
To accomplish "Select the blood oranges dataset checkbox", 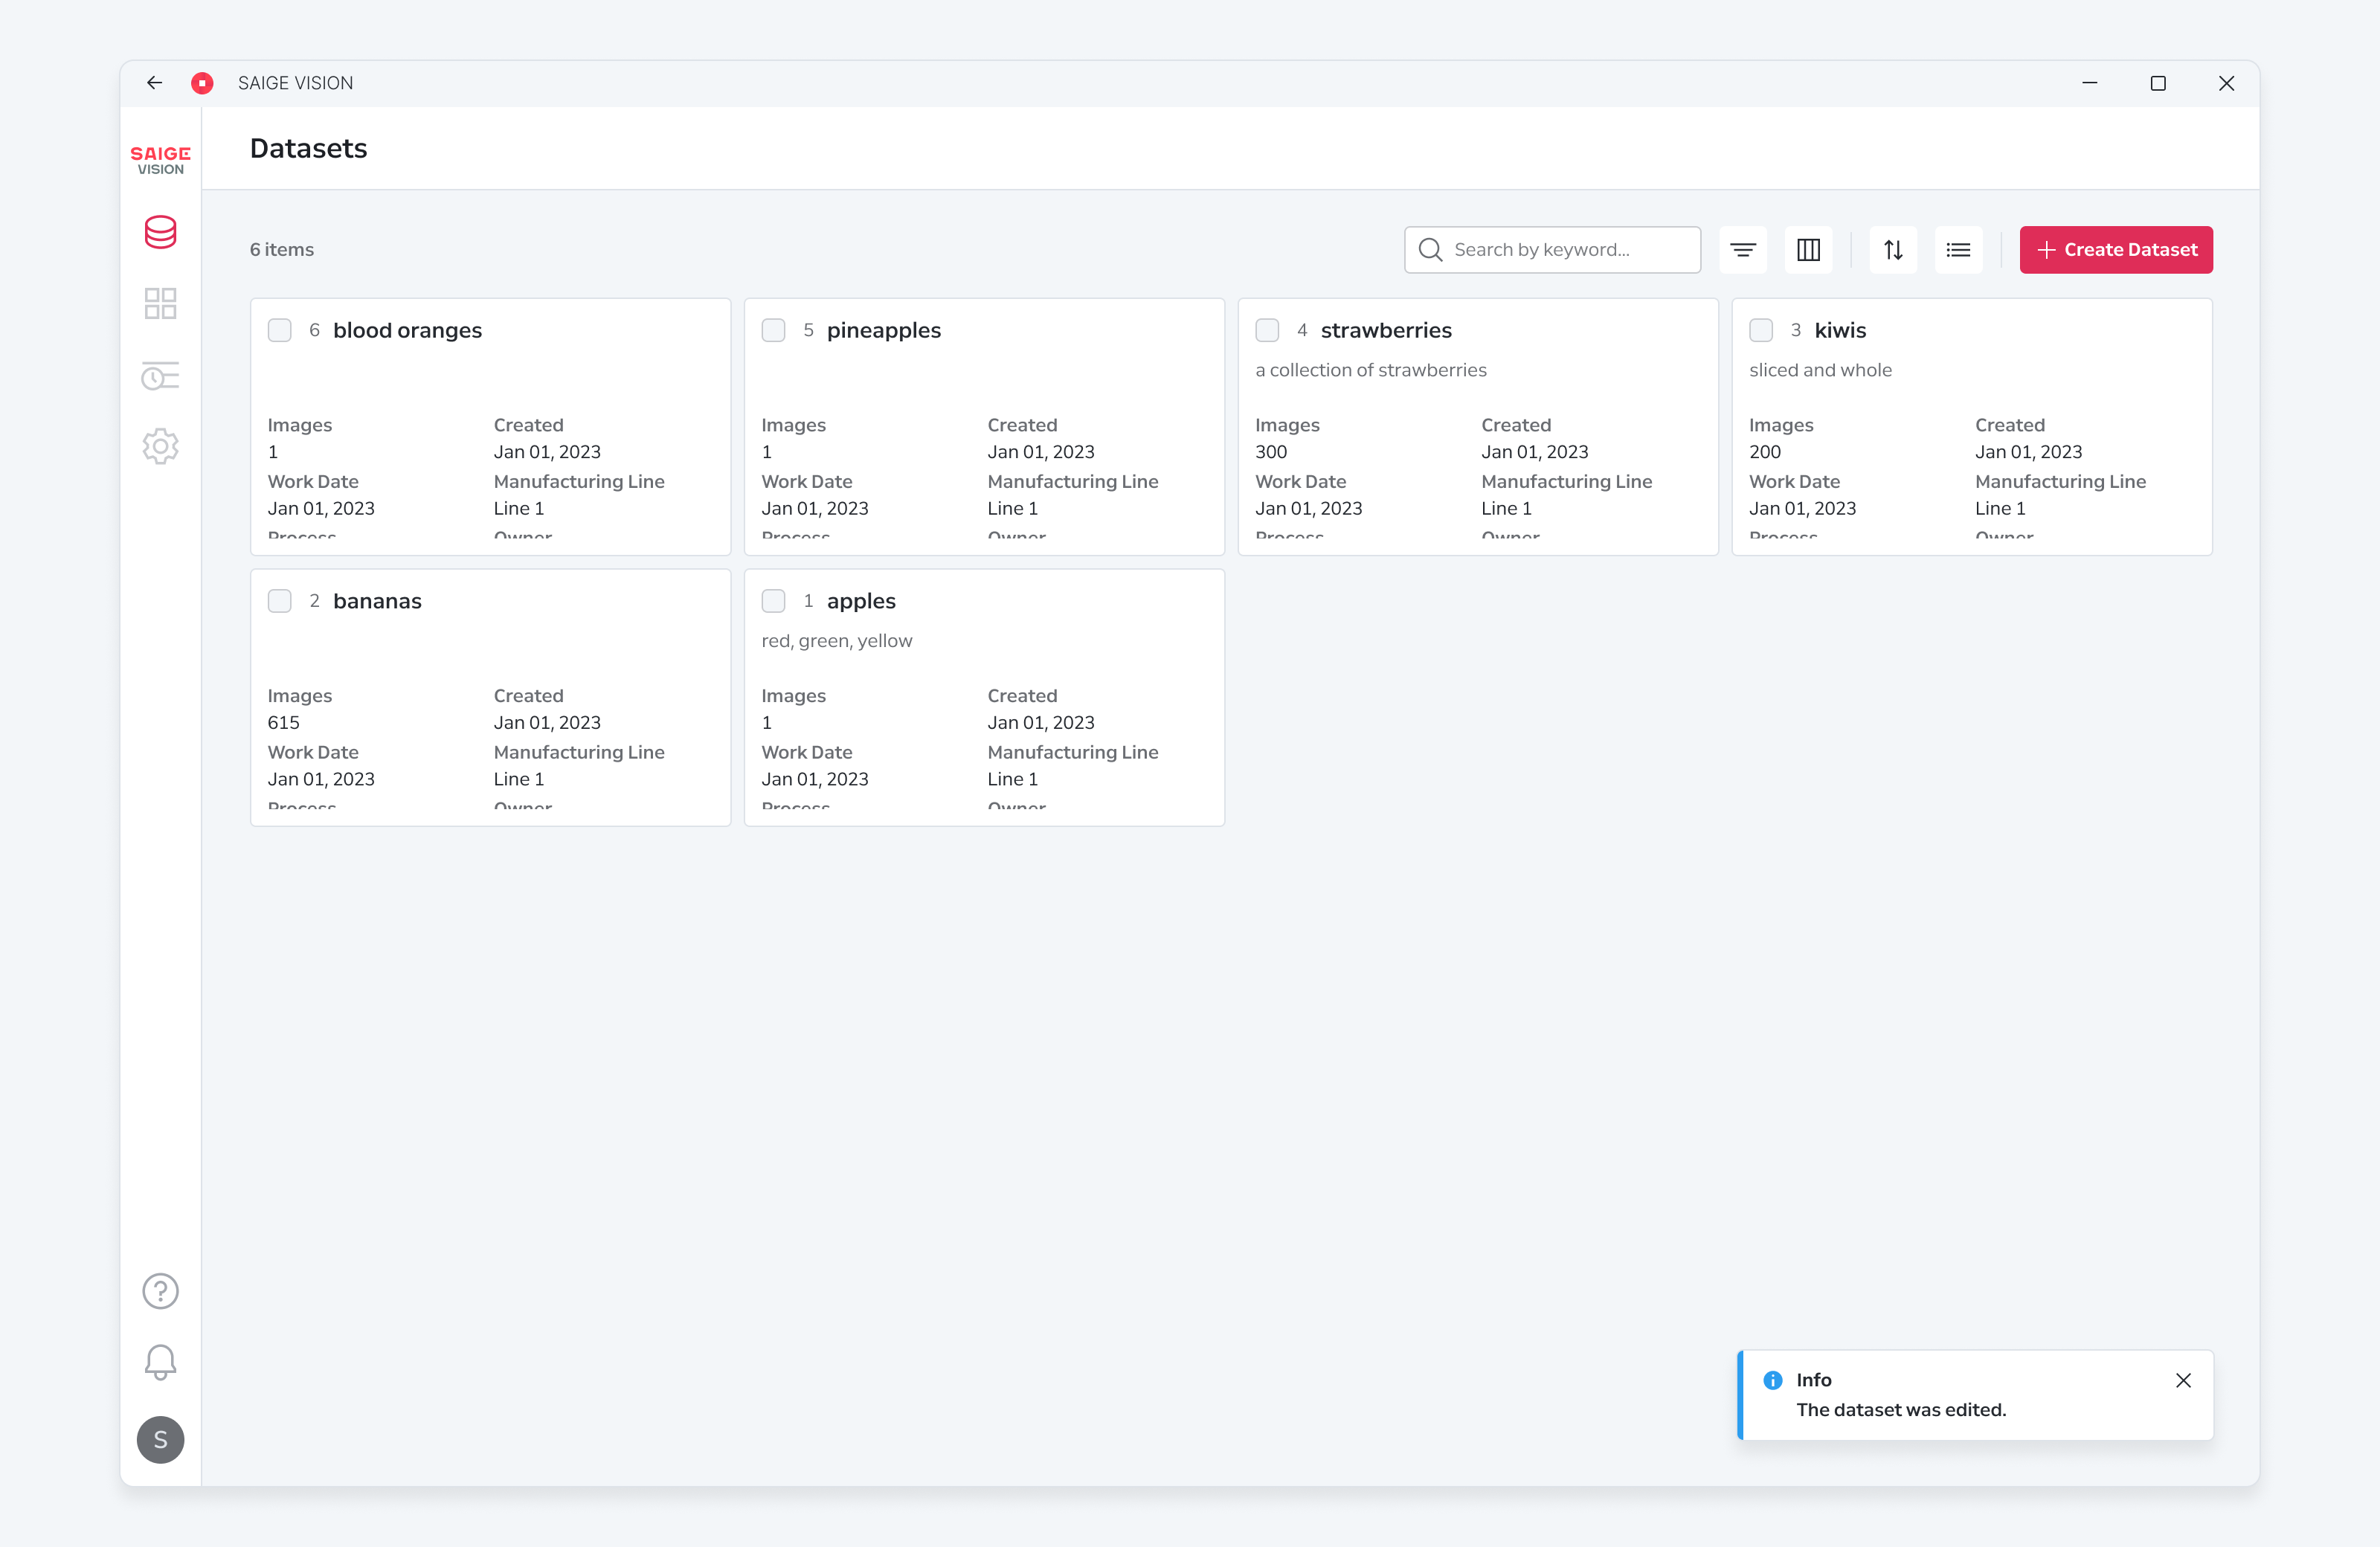I will coord(280,330).
